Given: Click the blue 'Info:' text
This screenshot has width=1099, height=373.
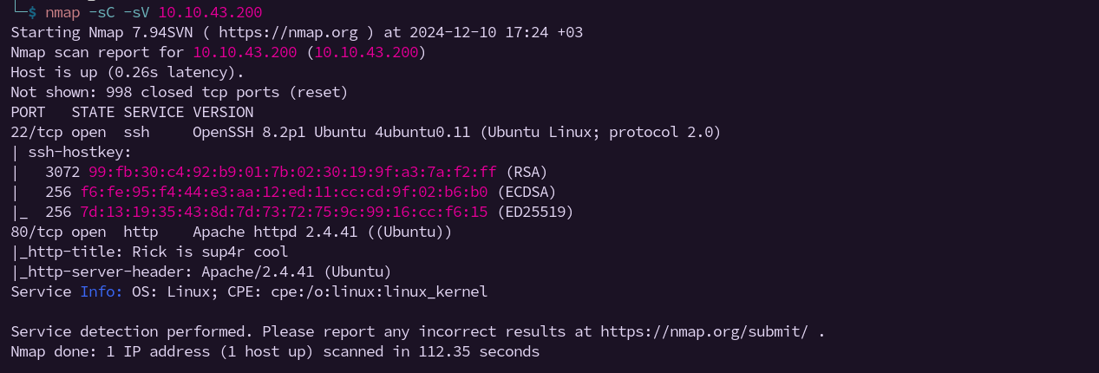Looking at the screenshot, I should 101,291.
